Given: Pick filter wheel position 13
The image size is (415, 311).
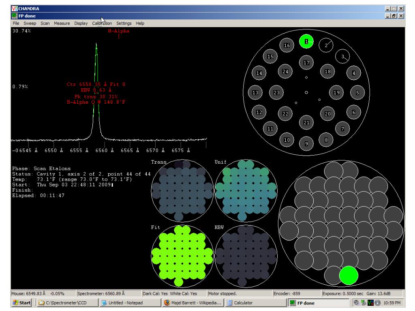Looking at the screenshot, I should [255, 93].
